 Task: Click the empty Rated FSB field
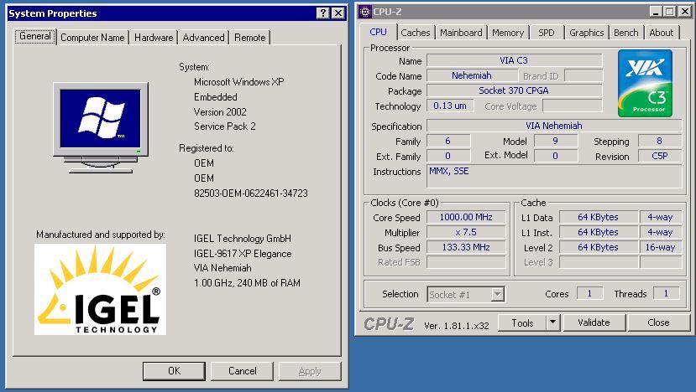[x=466, y=262]
